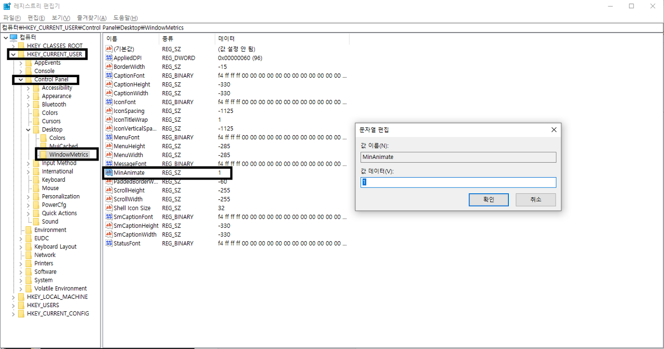Open the 즐겨찾기(A) menu

(x=92, y=18)
